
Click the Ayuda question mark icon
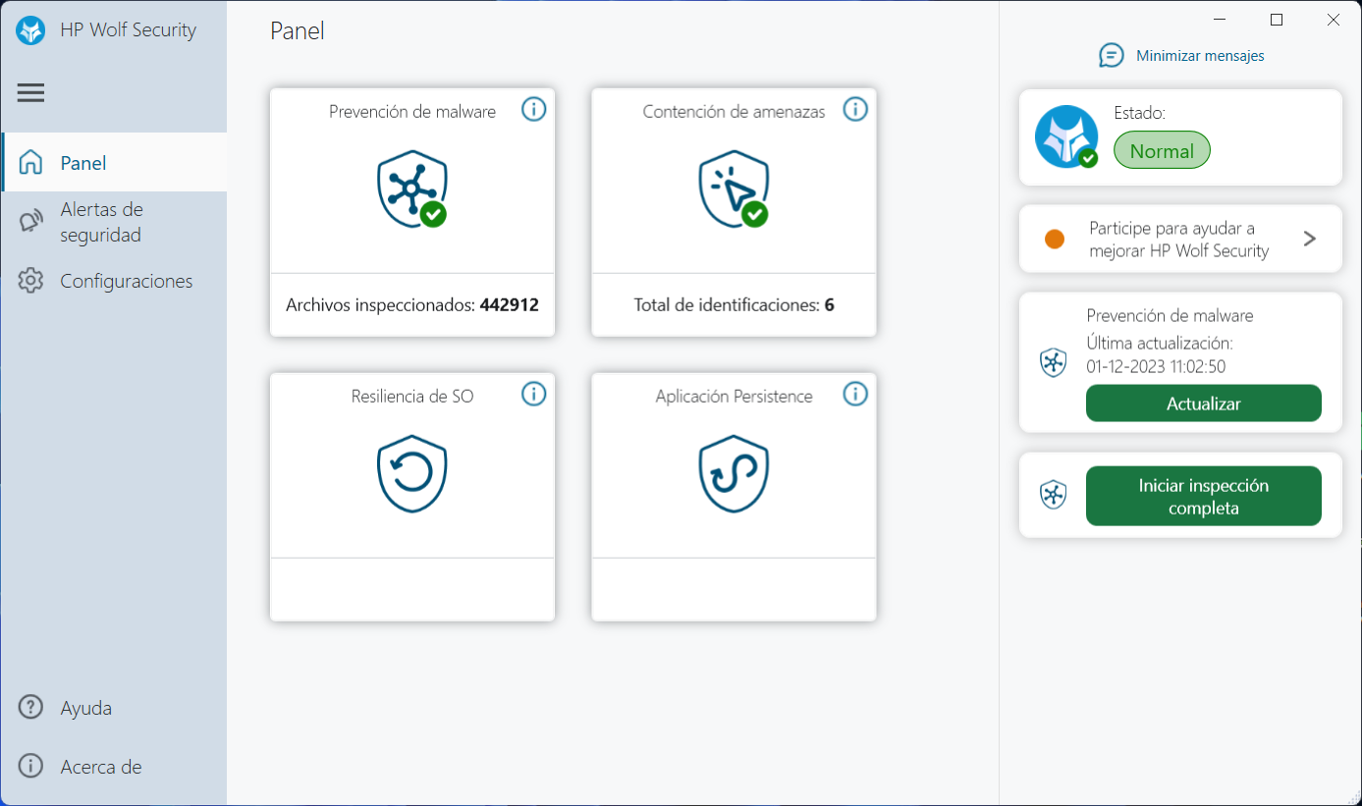[31, 708]
